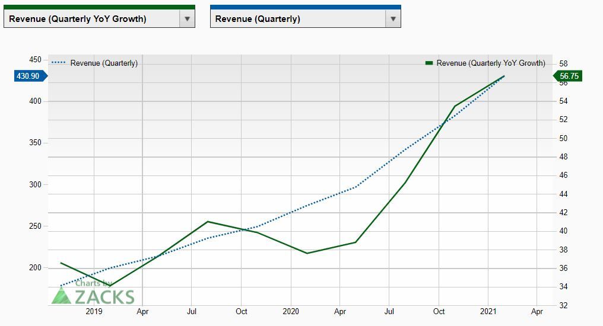Click the blue 430.90 value flag
The image size is (603, 326).
[28, 76]
